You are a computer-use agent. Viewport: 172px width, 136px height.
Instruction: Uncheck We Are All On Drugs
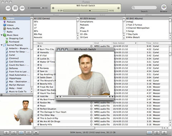(38, 121)
